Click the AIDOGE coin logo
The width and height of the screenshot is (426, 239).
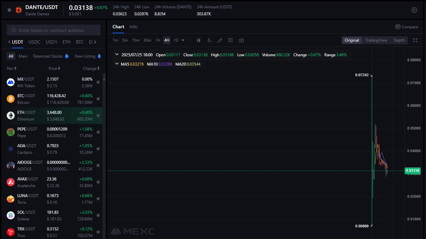click(x=11, y=165)
